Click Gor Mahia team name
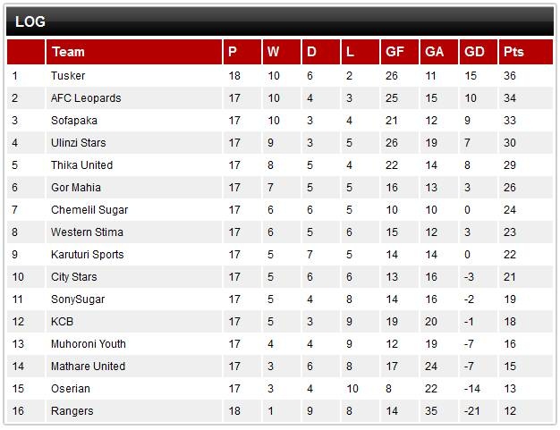This screenshot has height=430, width=560. point(76,188)
